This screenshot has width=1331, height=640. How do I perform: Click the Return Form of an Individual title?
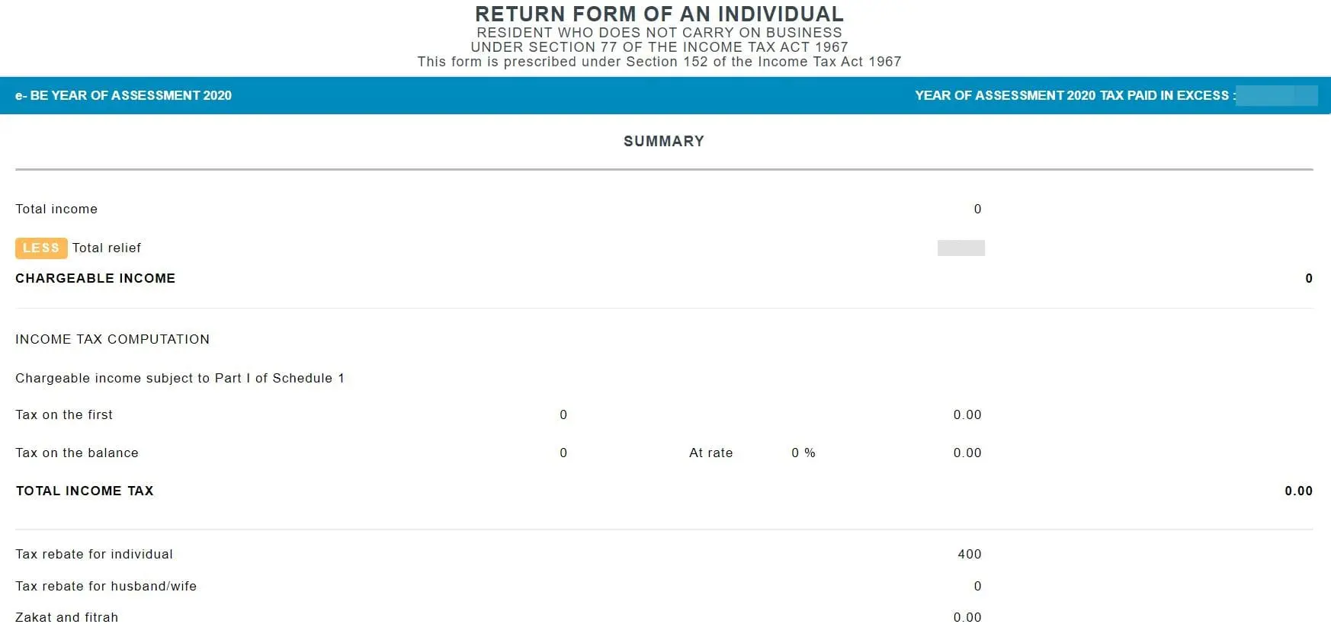(659, 14)
